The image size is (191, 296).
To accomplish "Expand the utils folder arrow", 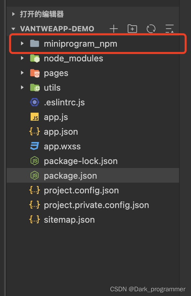I will click(x=22, y=88).
